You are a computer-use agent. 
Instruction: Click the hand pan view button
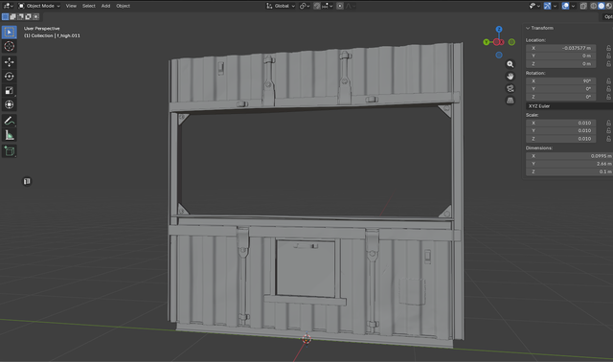(511, 77)
